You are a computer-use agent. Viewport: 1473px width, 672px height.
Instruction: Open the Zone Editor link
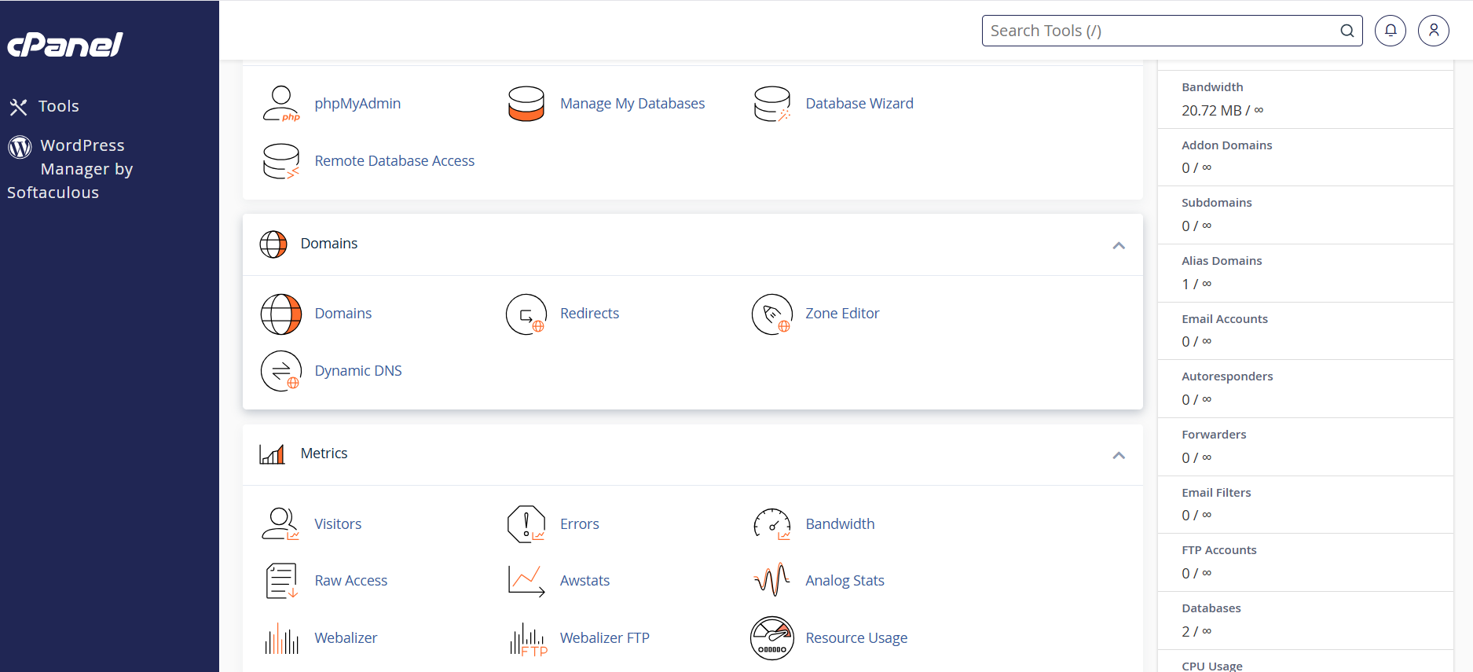pos(842,314)
